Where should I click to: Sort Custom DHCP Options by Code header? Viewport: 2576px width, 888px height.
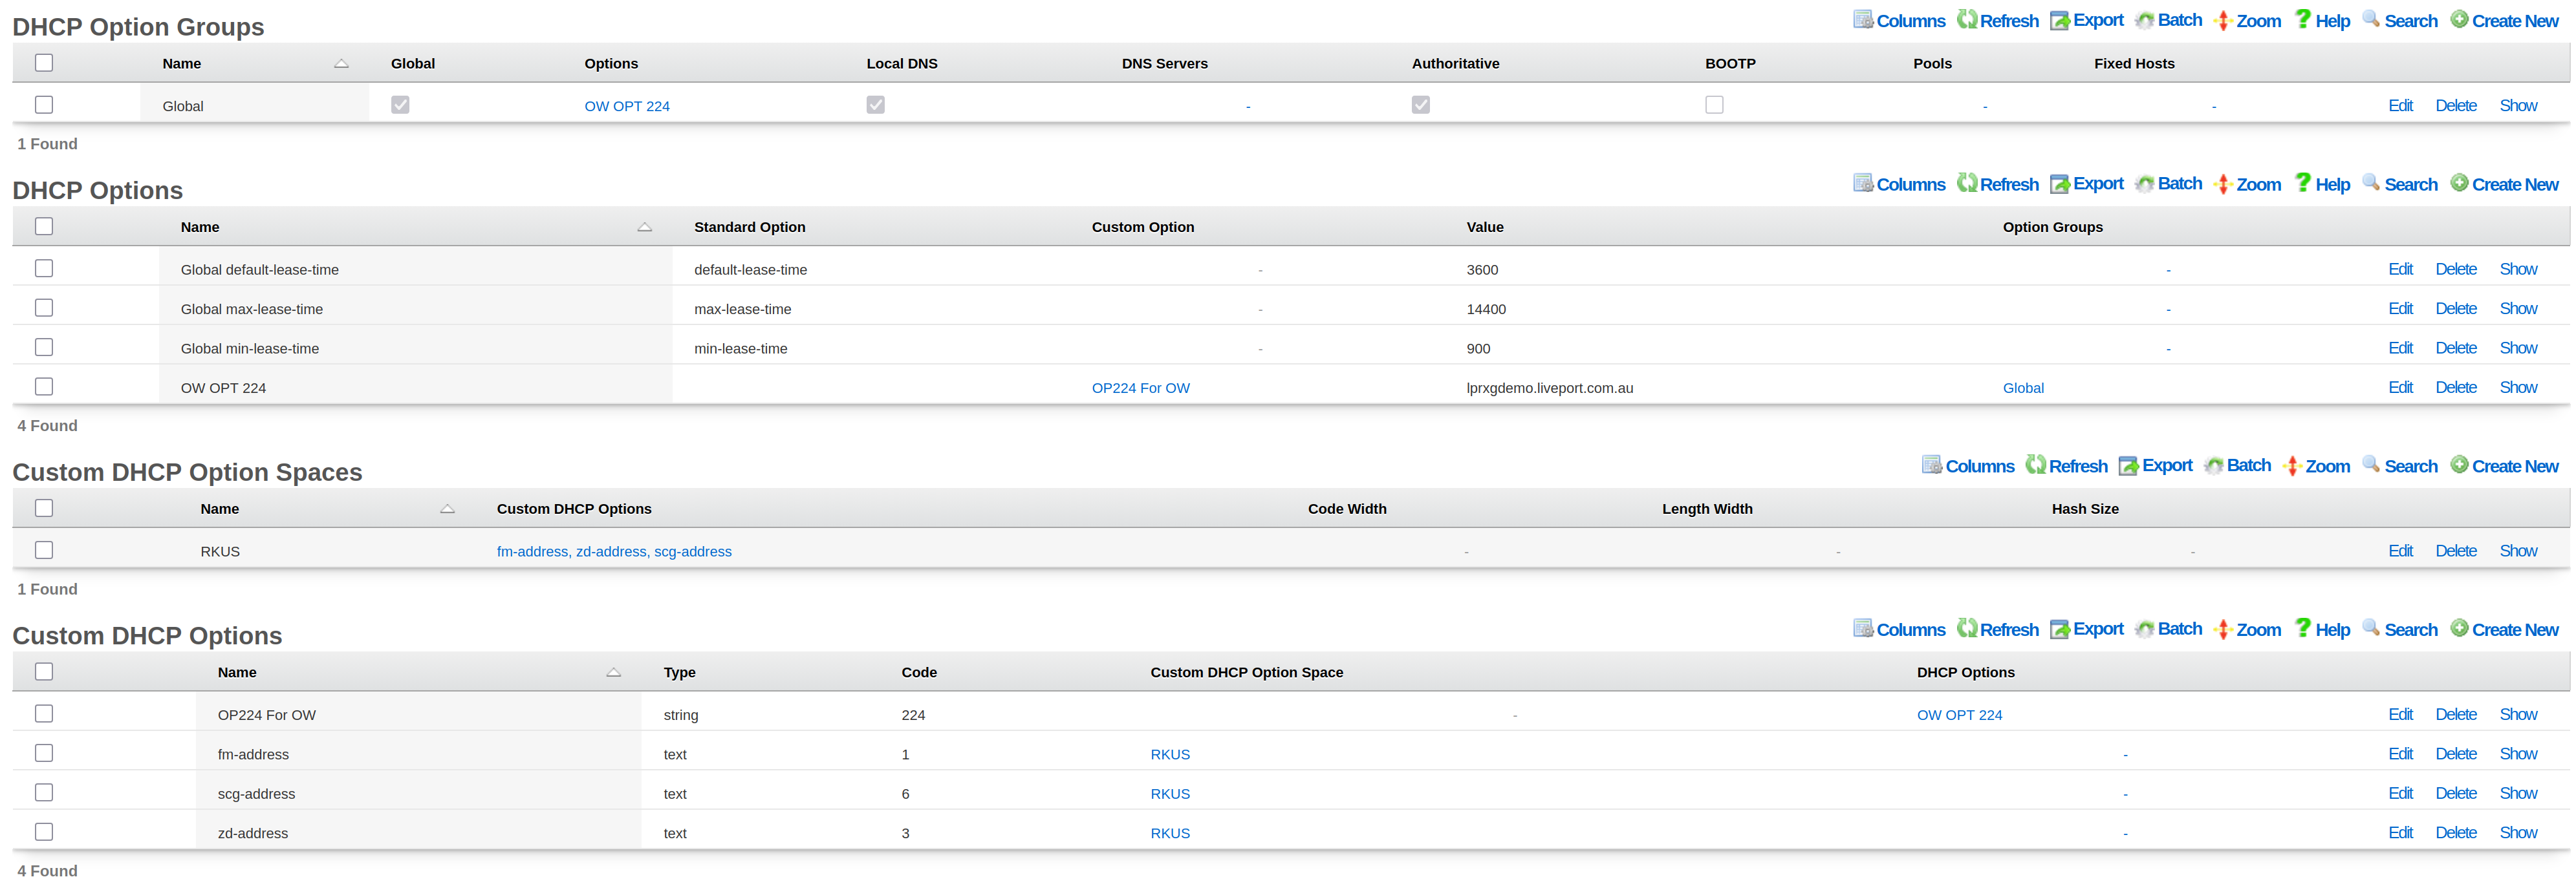pos(919,672)
